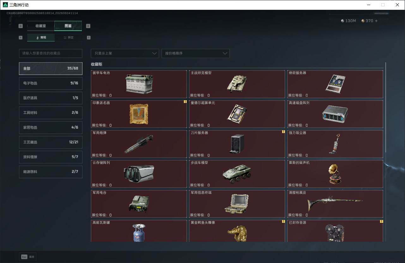Click 展位等级 text on 滑膛枪展品 card
Viewport: 405px width, 263px height.
298,215
